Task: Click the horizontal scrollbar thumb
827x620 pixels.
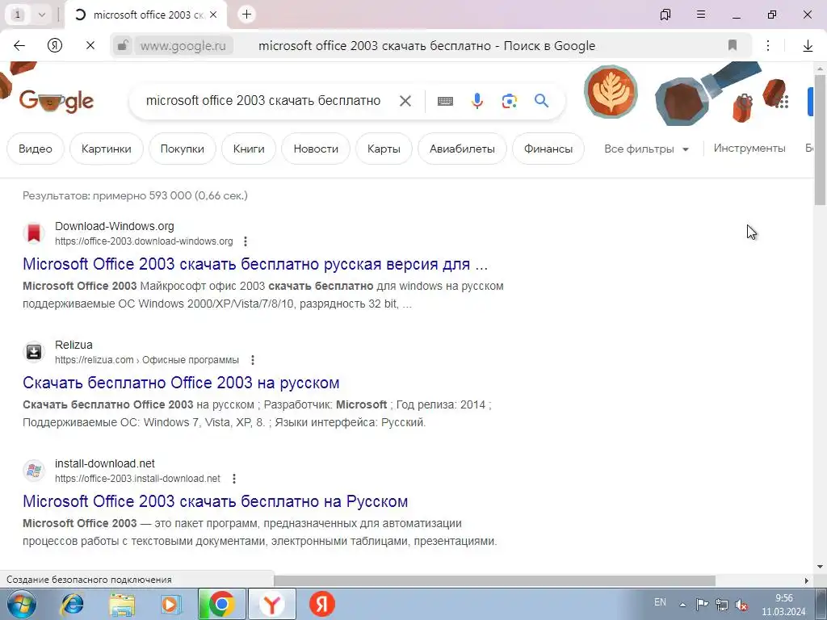Action: 495,580
